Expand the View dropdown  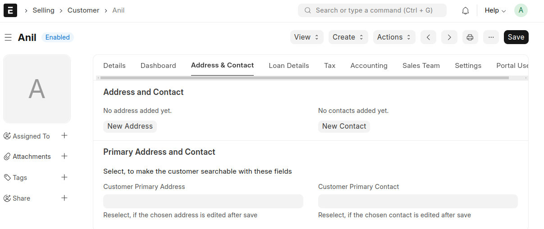coord(306,37)
